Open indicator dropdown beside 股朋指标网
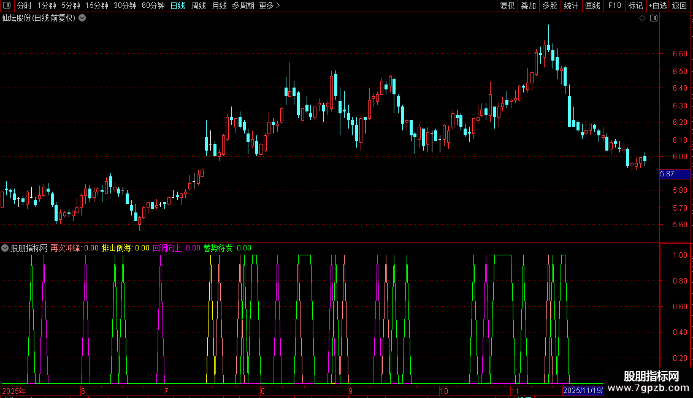Viewport: 693px width, 398px height. click(x=5, y=248)
